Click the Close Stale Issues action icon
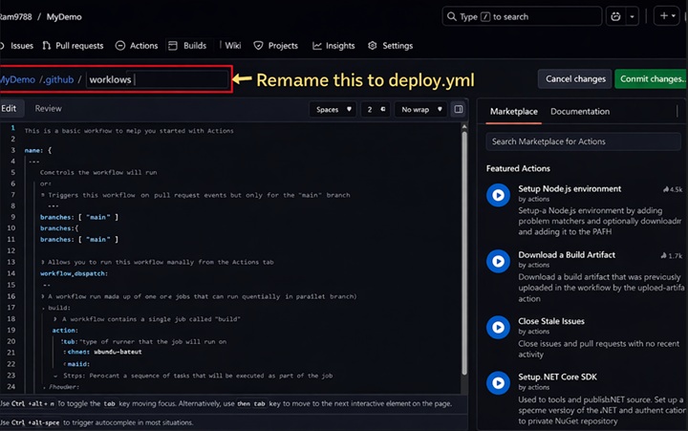This screenshot has height=431, width=688. coord(497,327)
